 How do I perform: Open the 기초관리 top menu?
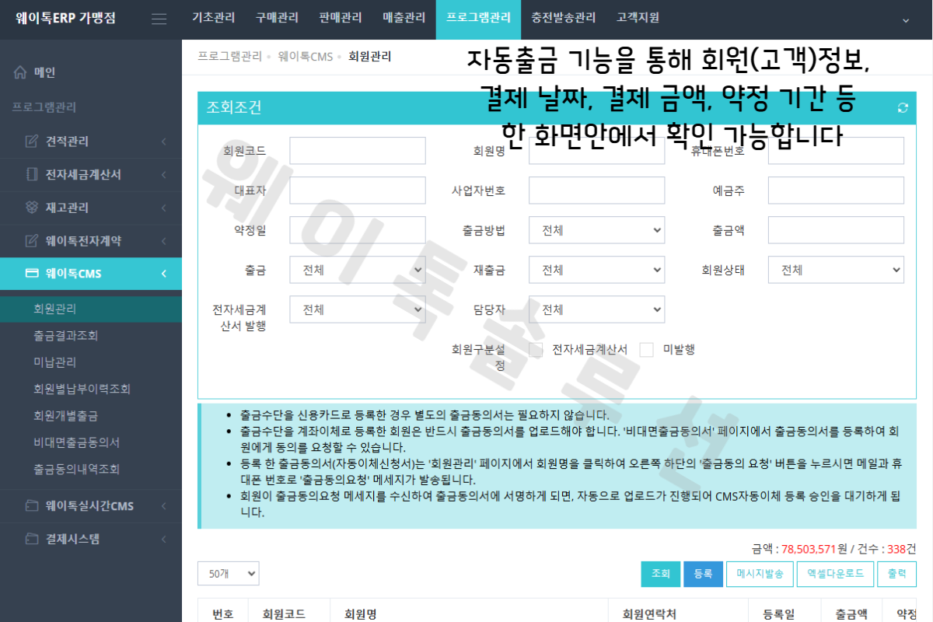coord(213,19)
